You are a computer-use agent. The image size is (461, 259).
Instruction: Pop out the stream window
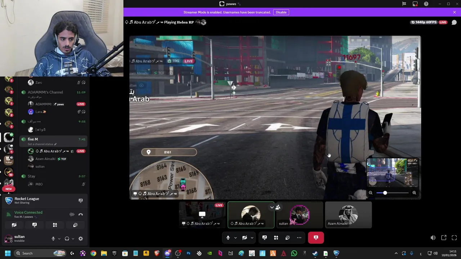tap(444, 238)
